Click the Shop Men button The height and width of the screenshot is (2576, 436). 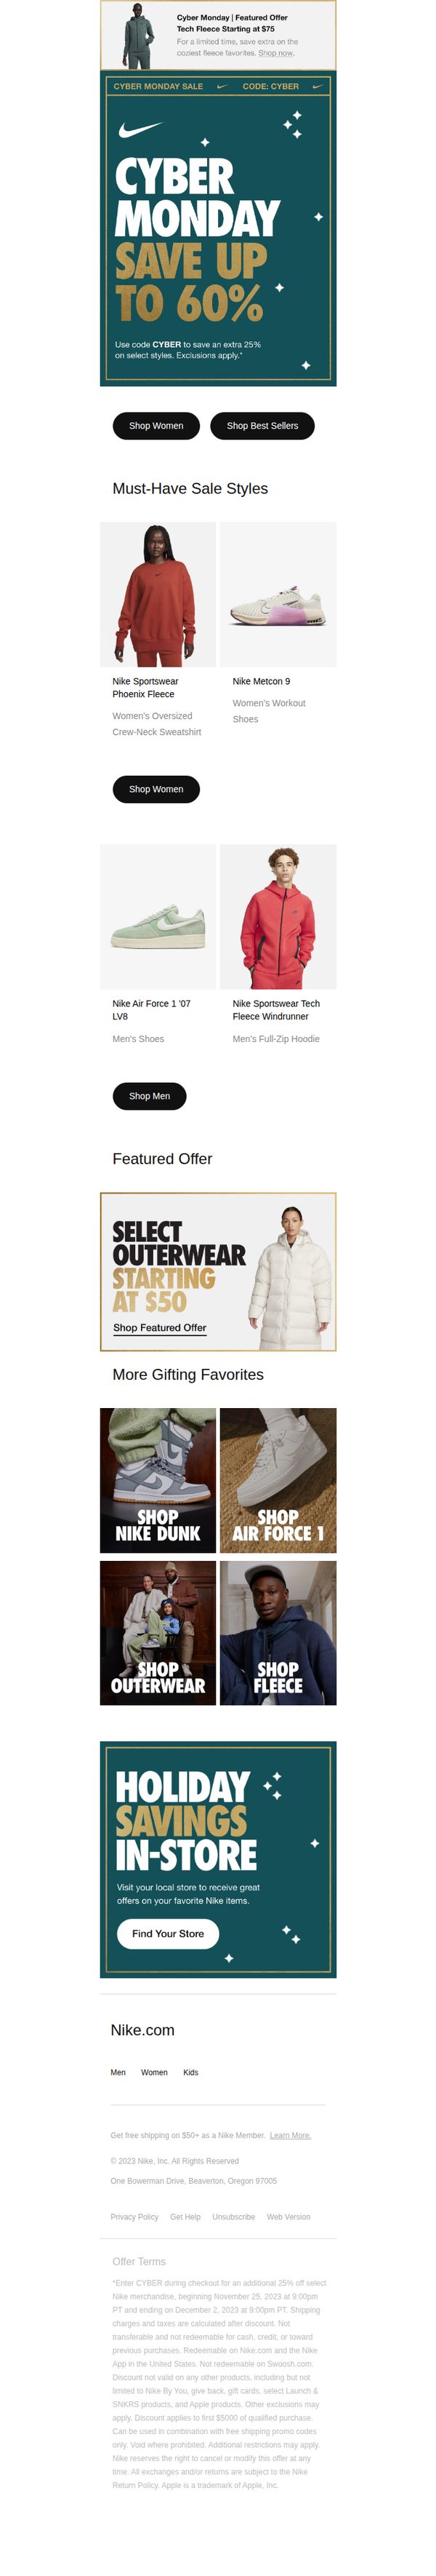(150, 1096)
